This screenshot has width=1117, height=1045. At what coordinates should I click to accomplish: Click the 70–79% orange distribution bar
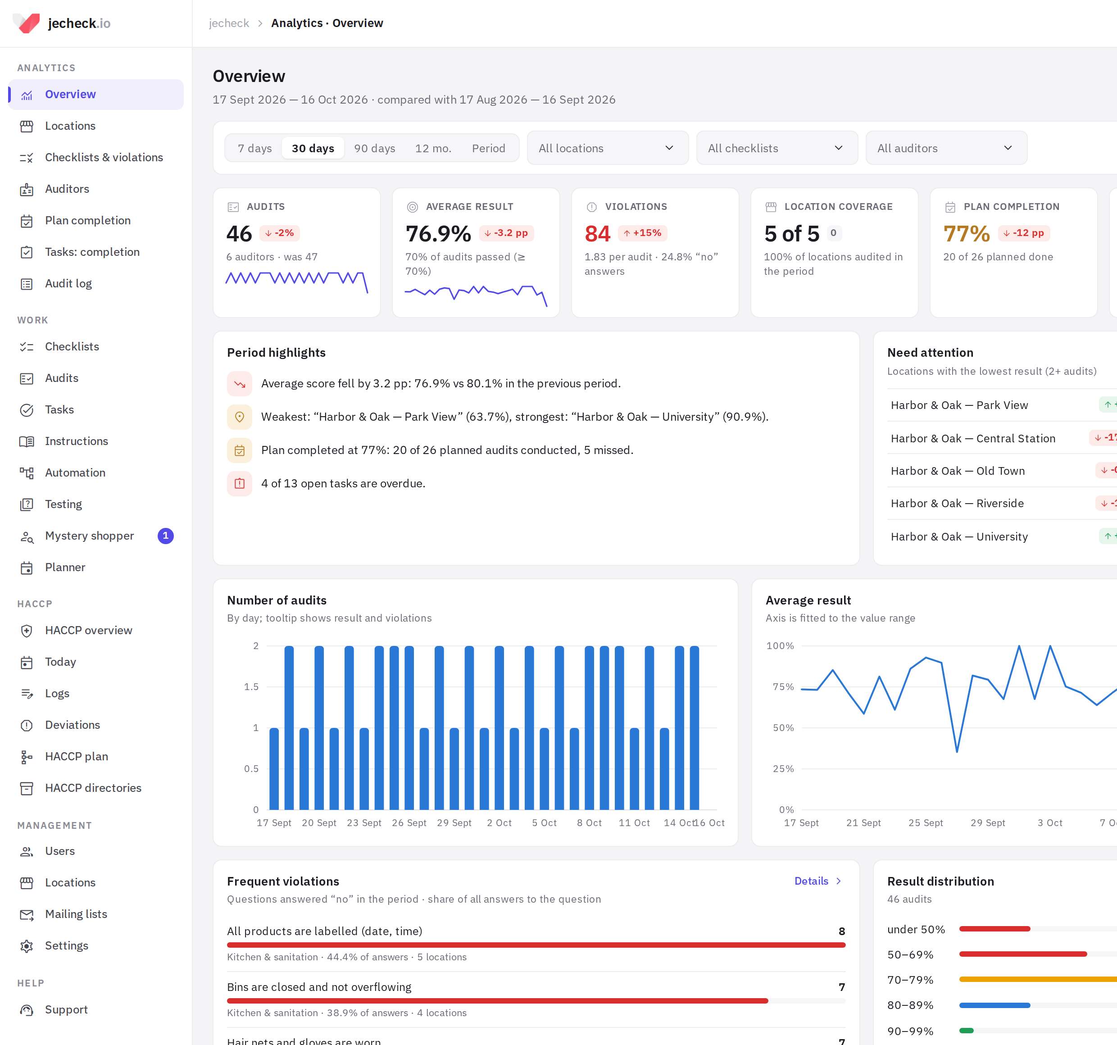tap(1038, 979)
